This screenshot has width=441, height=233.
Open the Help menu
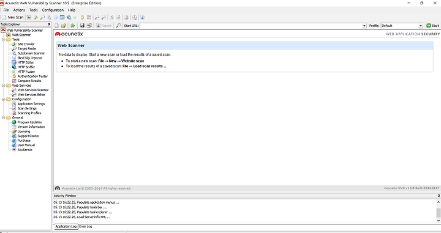(x=72, y=10)
